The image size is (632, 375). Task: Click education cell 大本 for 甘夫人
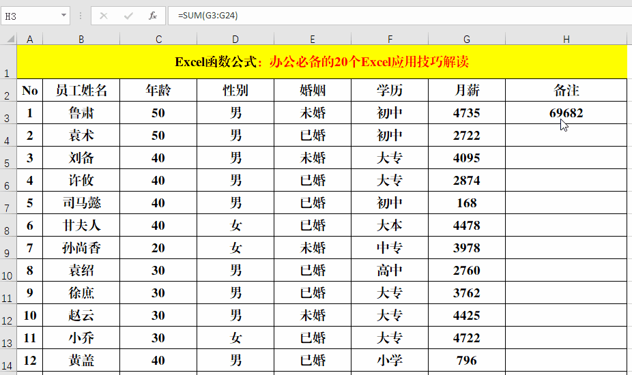[390, 225]
